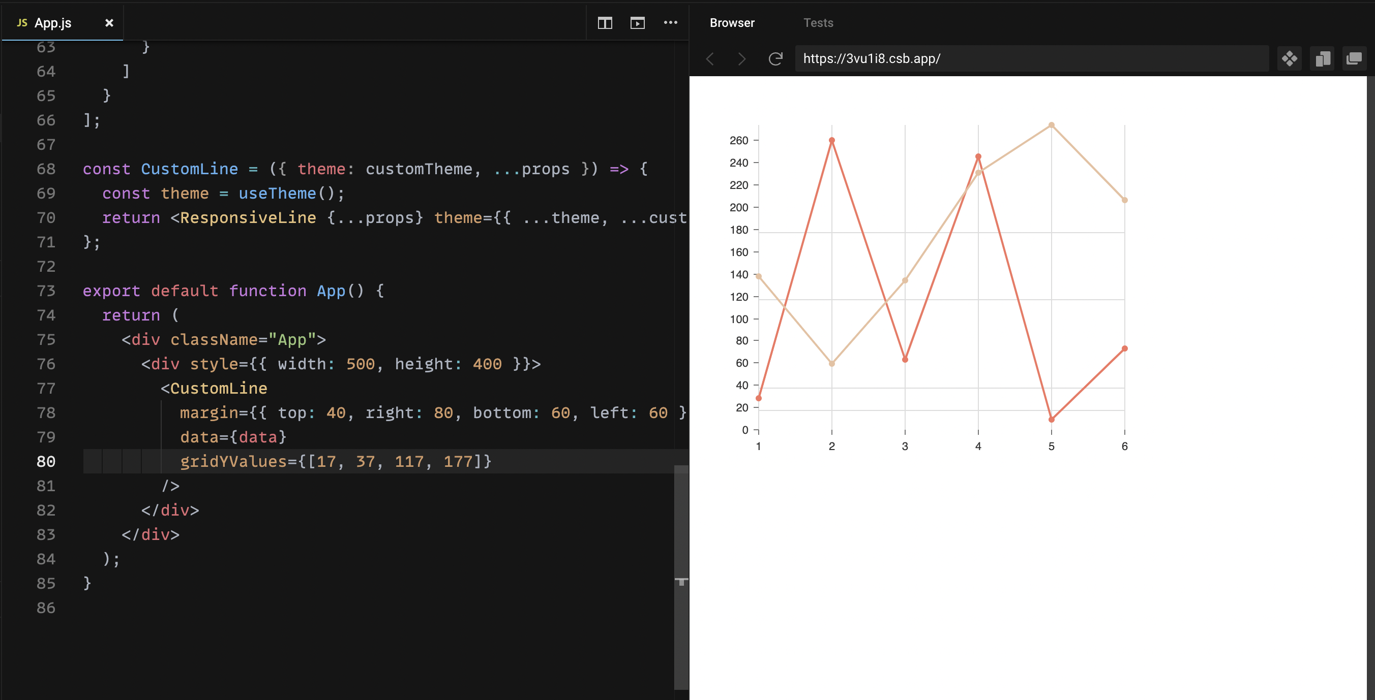Switch to the Tests tab
This screenshot has height=700, width=1375.
coord(818,22)
